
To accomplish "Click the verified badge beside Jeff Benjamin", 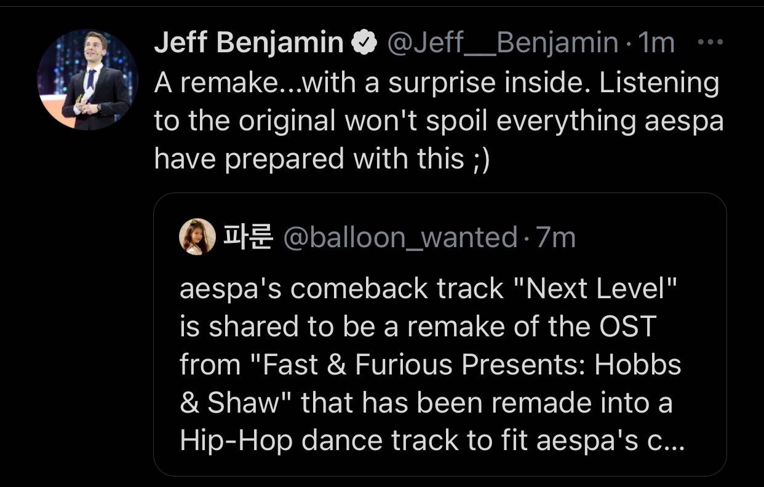I will coord(364,43).
